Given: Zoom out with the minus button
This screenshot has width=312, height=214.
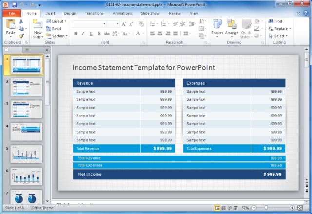Looking at the screenshot, I should (253, 208).
